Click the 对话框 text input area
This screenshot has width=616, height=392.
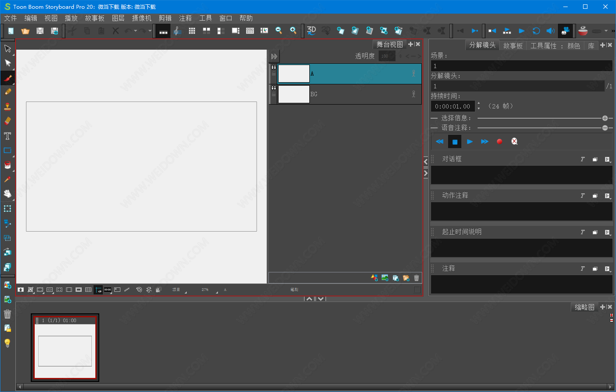click(522, 175)
